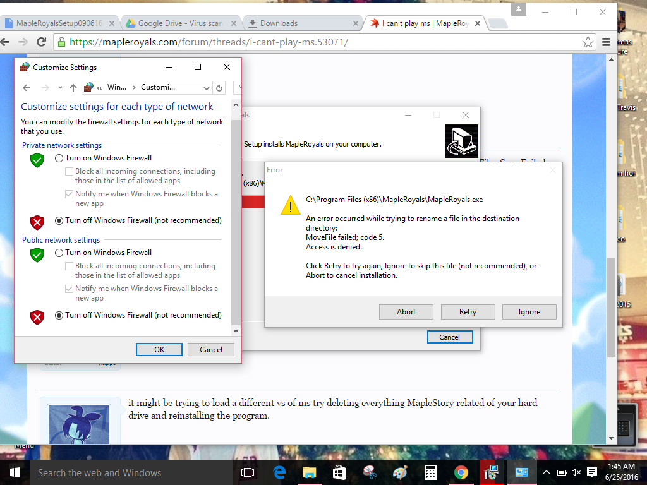
Task: Check the battery status icon
Action: [561, 472]
